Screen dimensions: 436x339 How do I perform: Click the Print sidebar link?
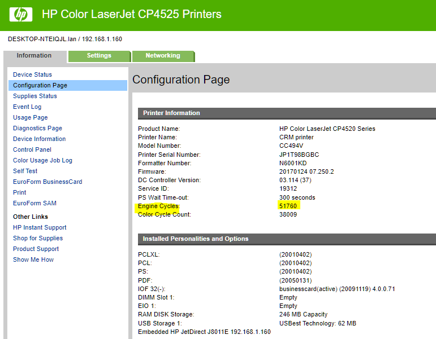(20, 192)
